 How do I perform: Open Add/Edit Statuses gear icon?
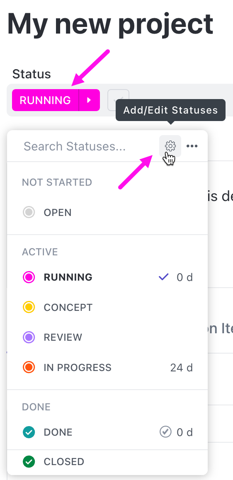click(x=170, y=146)
